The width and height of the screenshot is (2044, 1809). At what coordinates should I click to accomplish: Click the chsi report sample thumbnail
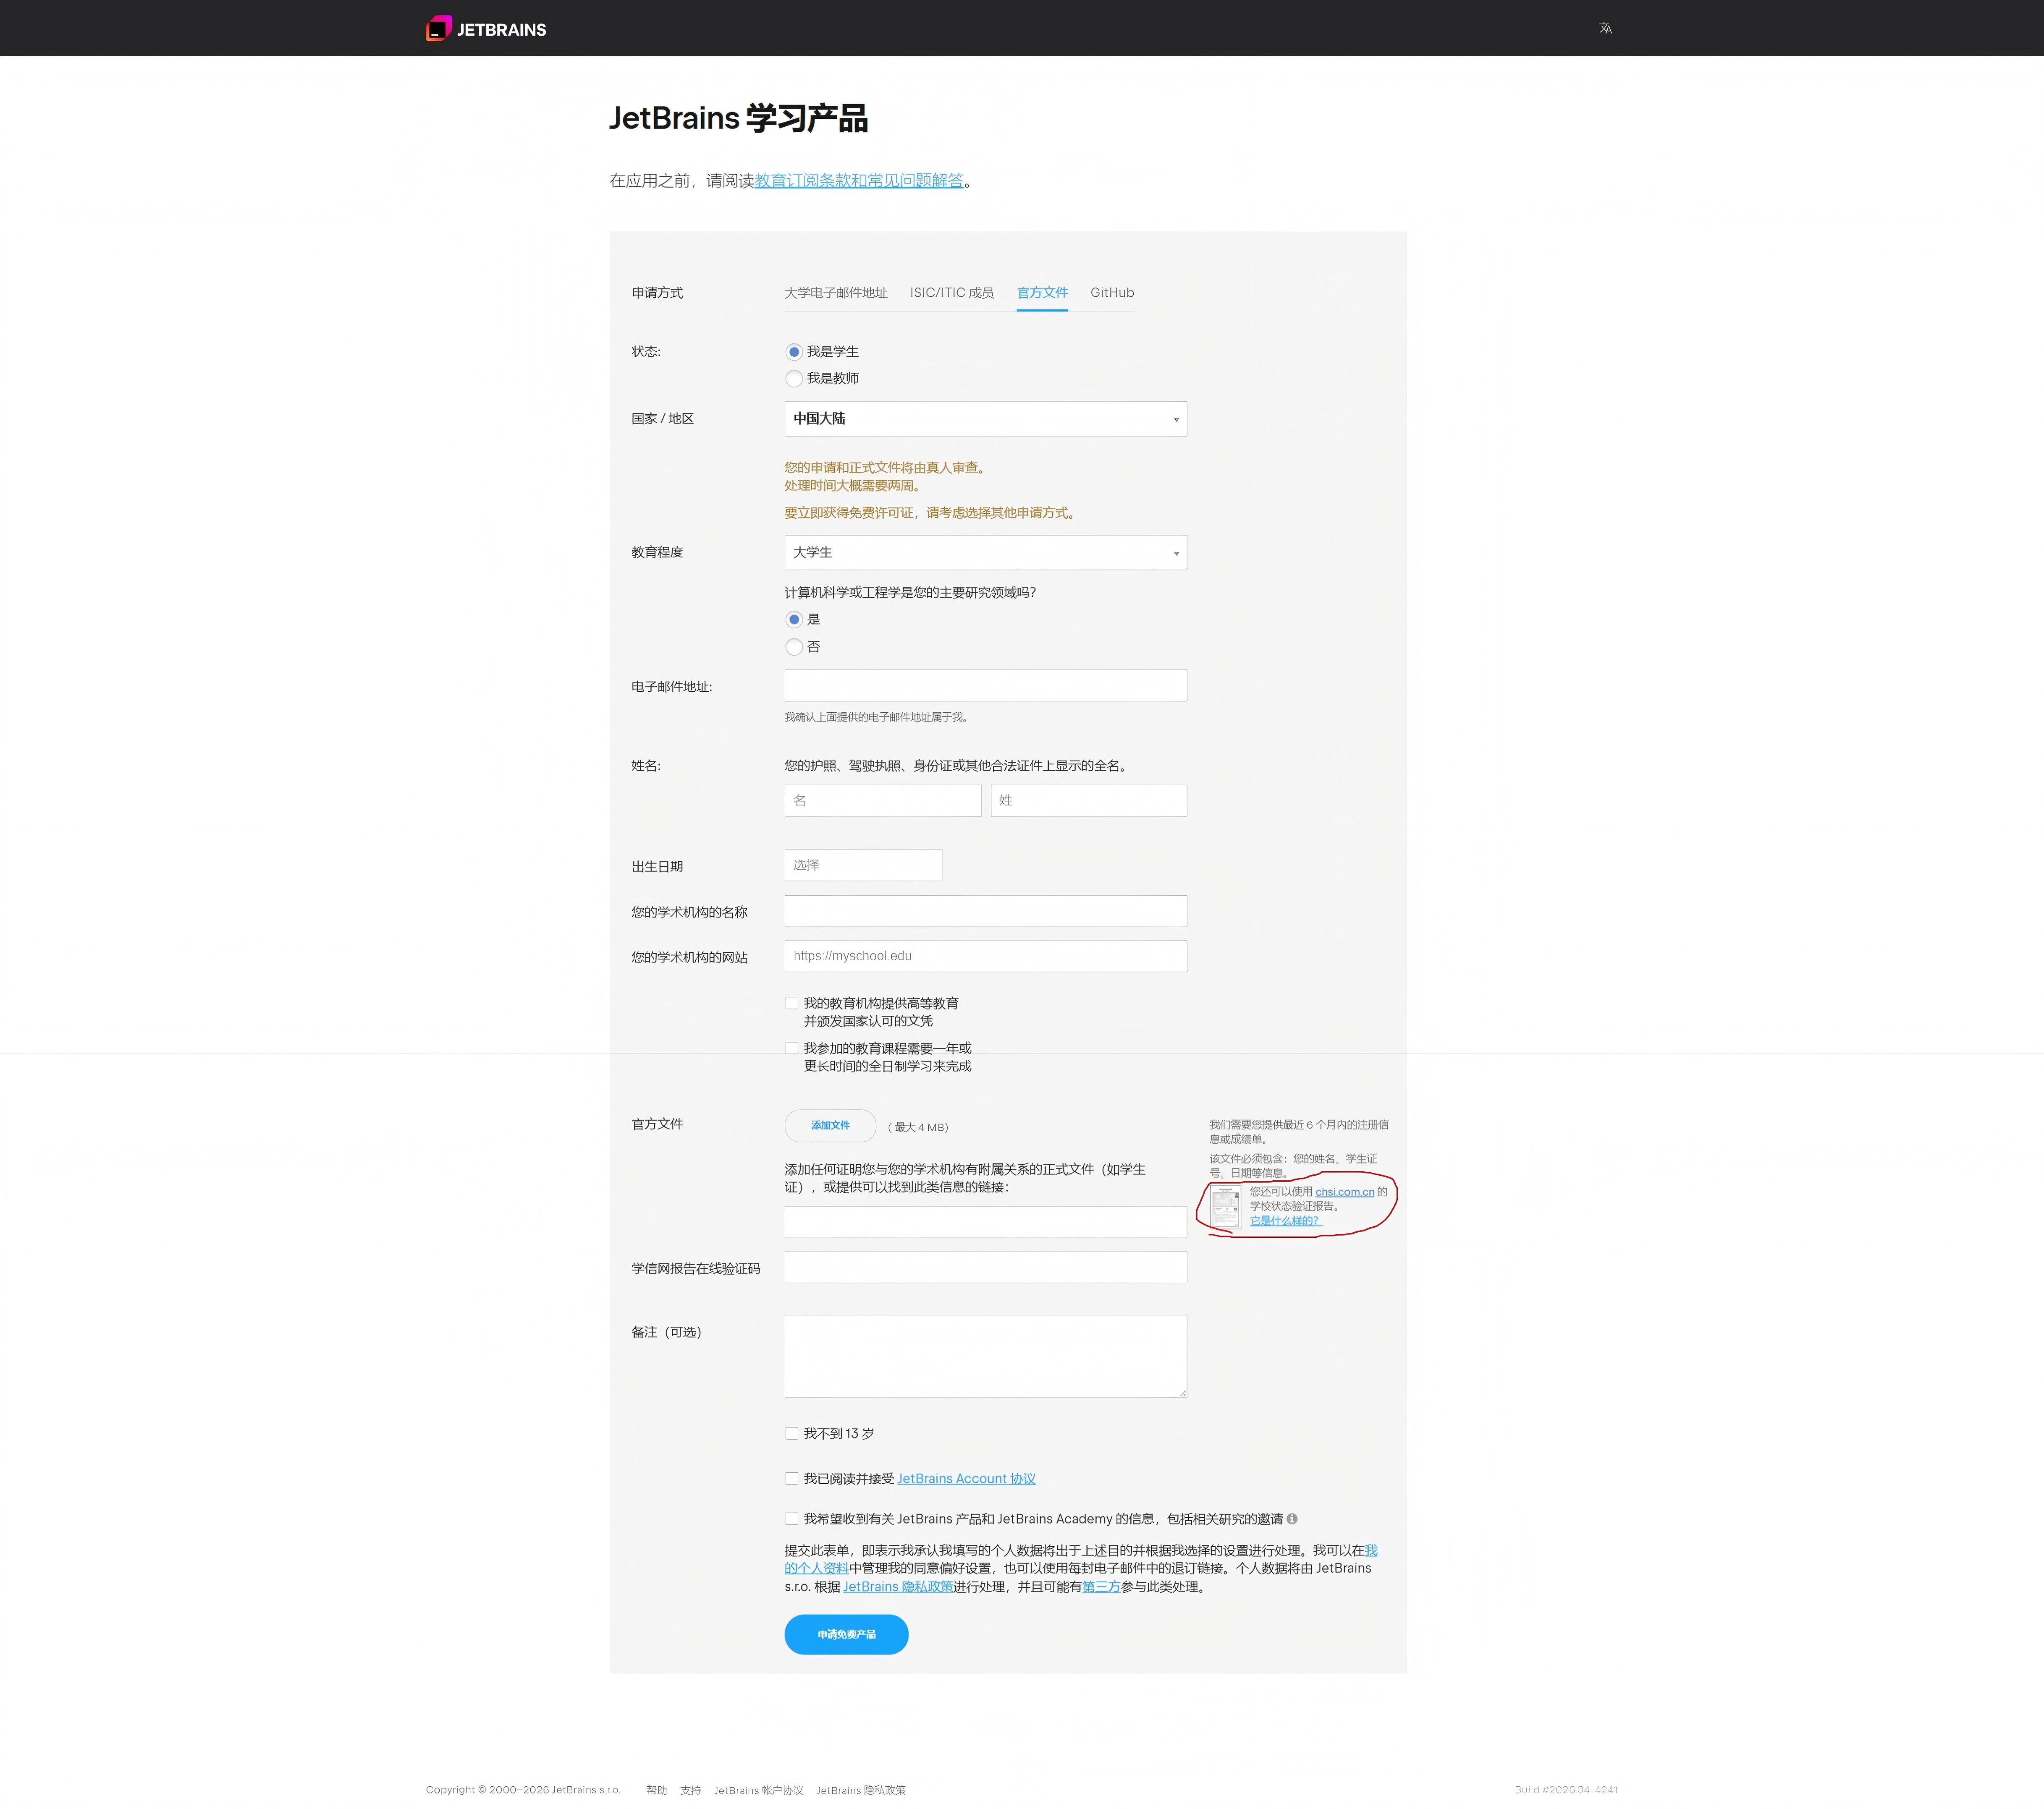click(1225, 1206)
